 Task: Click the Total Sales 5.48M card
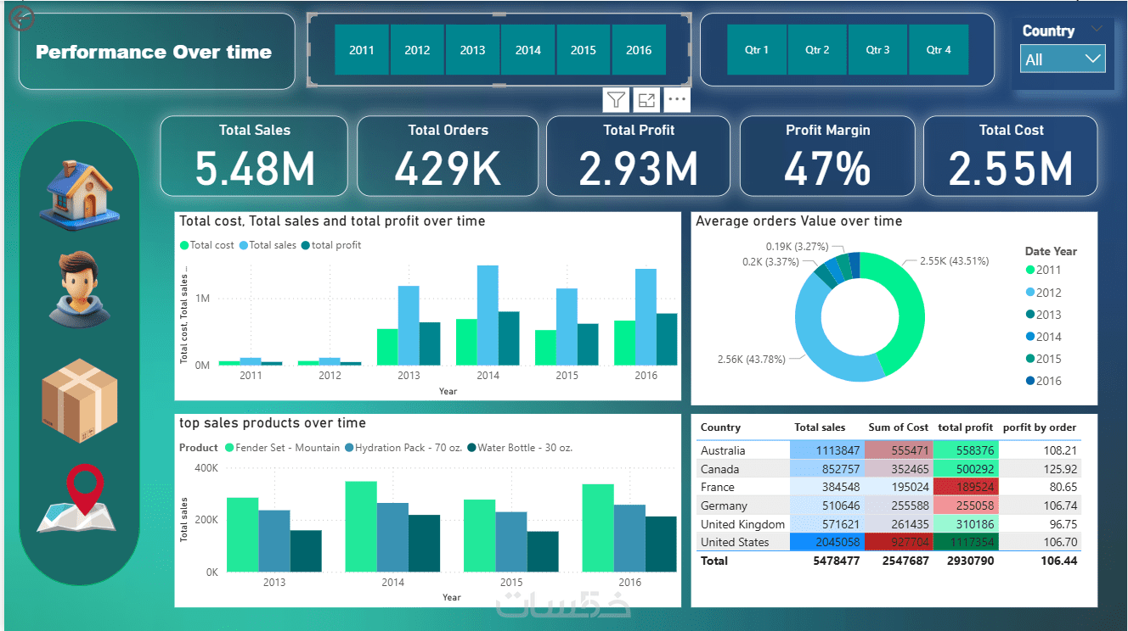click(254, 157)
